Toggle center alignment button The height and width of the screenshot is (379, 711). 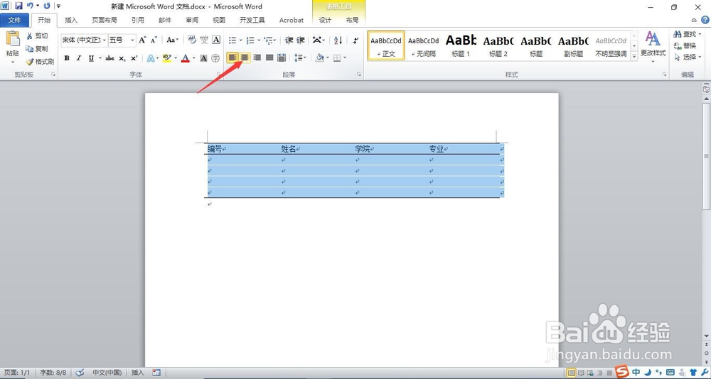tap(245, 57)
